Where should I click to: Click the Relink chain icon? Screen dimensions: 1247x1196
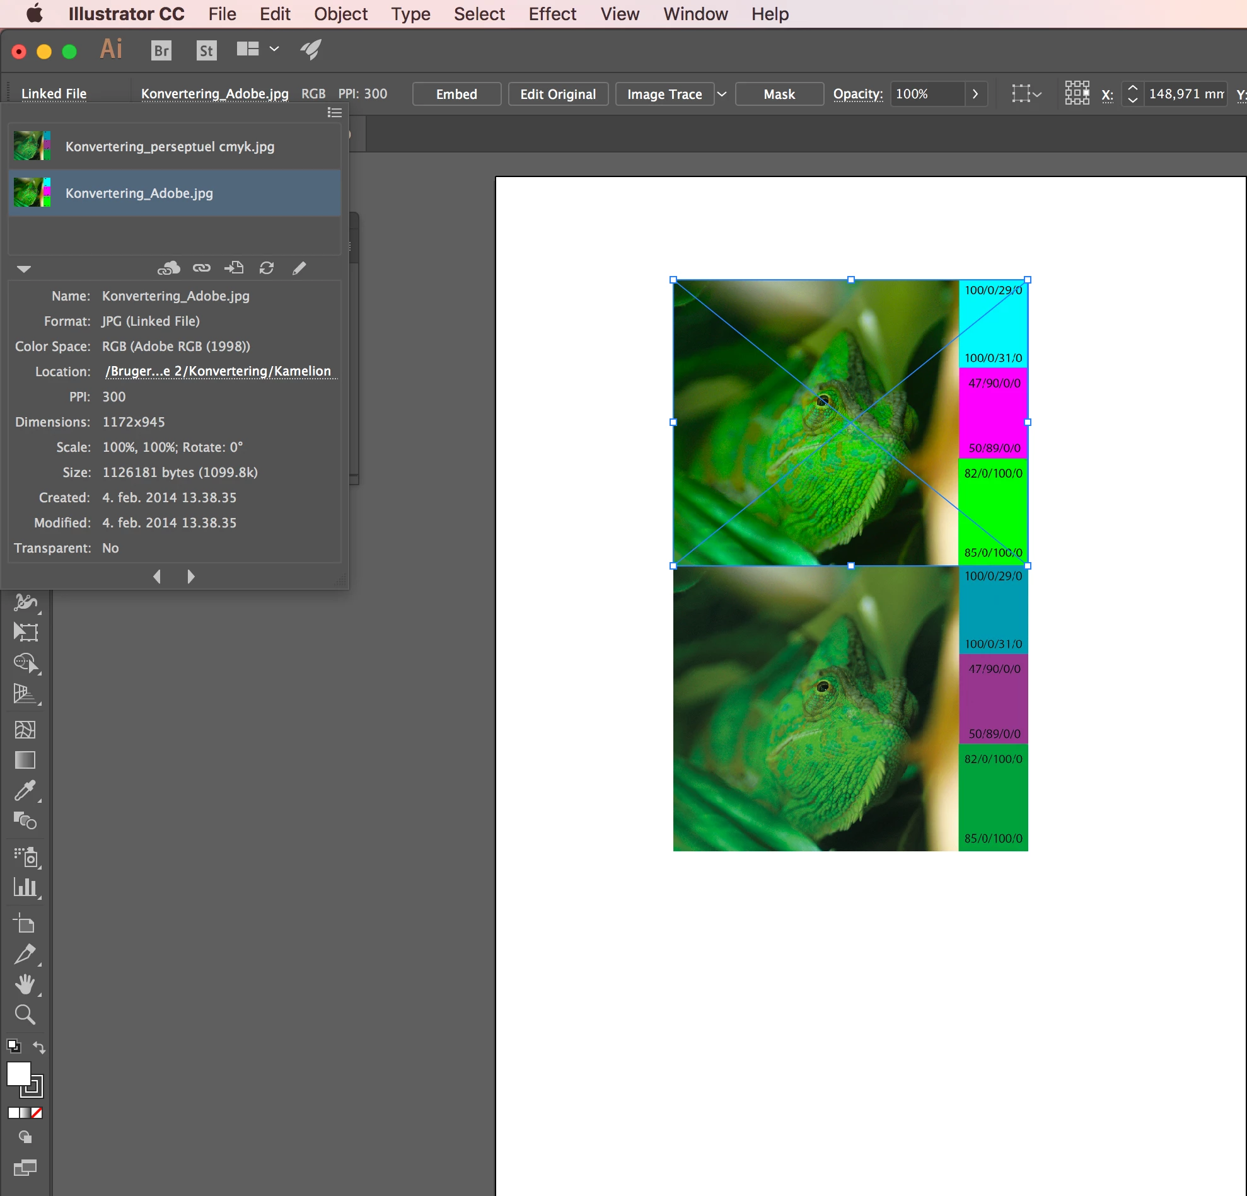[202, 268]
